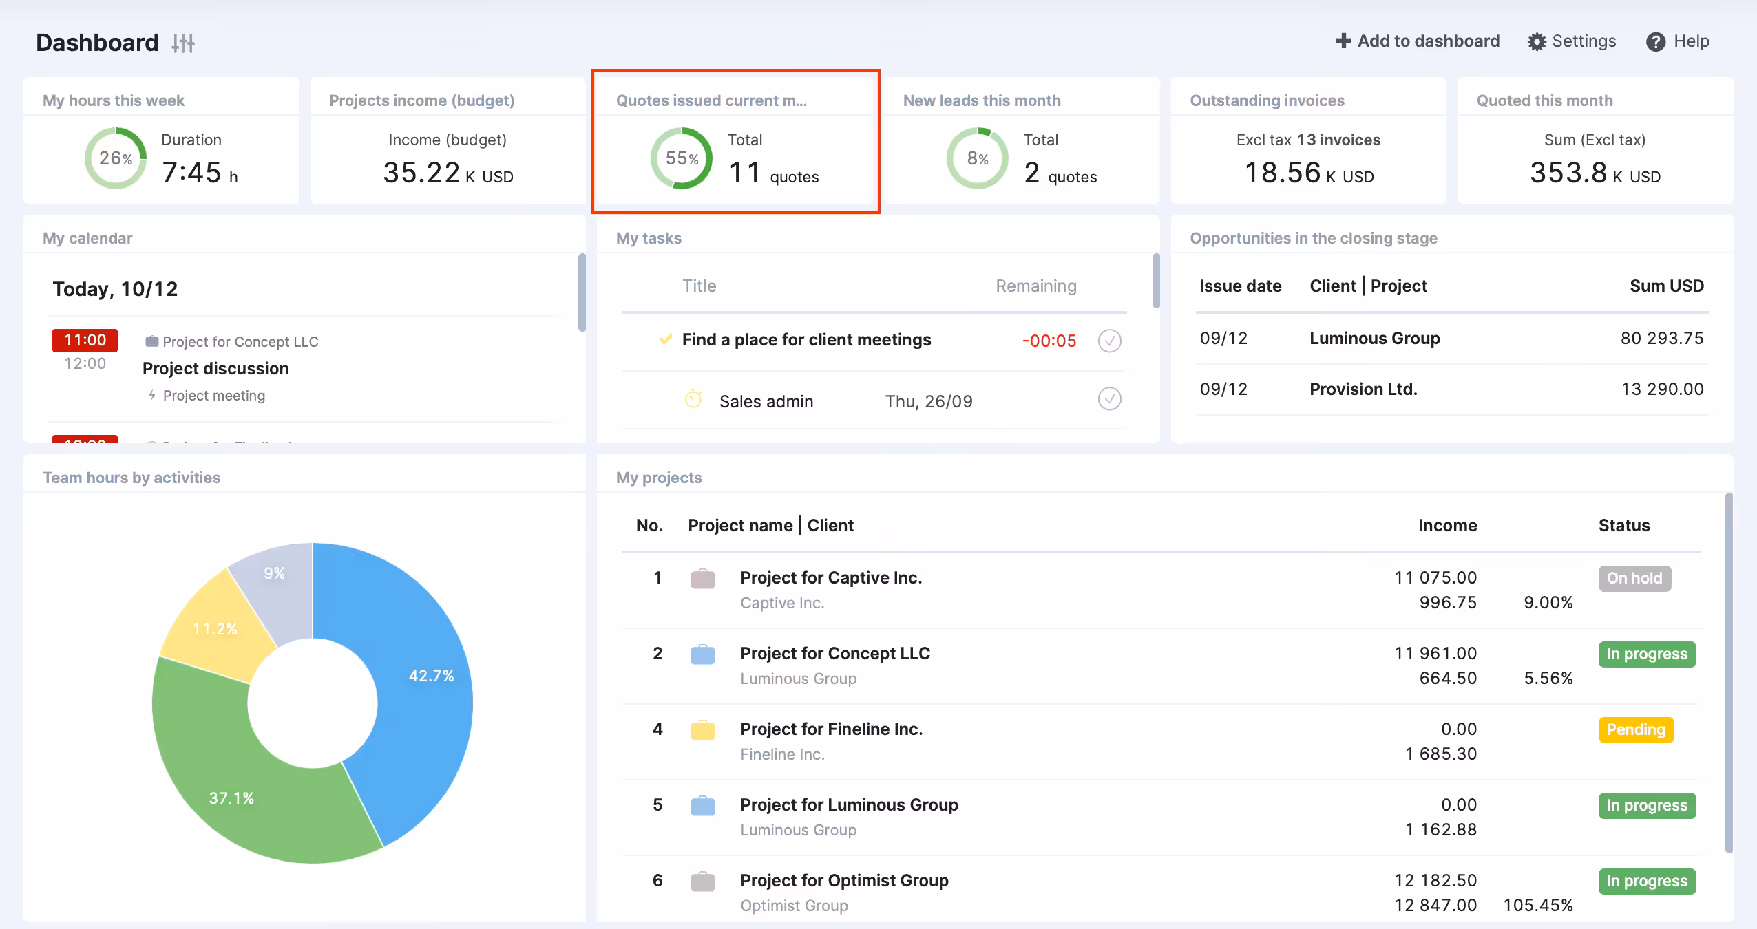
Task: Click the timer icon beside Sales admin
Action: point(693,399)
